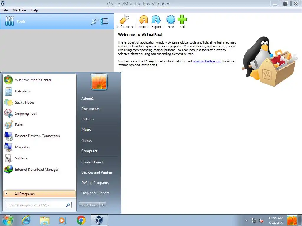Open Google Chrome from taskbar
This screenshot has height=226, width=302.
(x=81, y=220)
